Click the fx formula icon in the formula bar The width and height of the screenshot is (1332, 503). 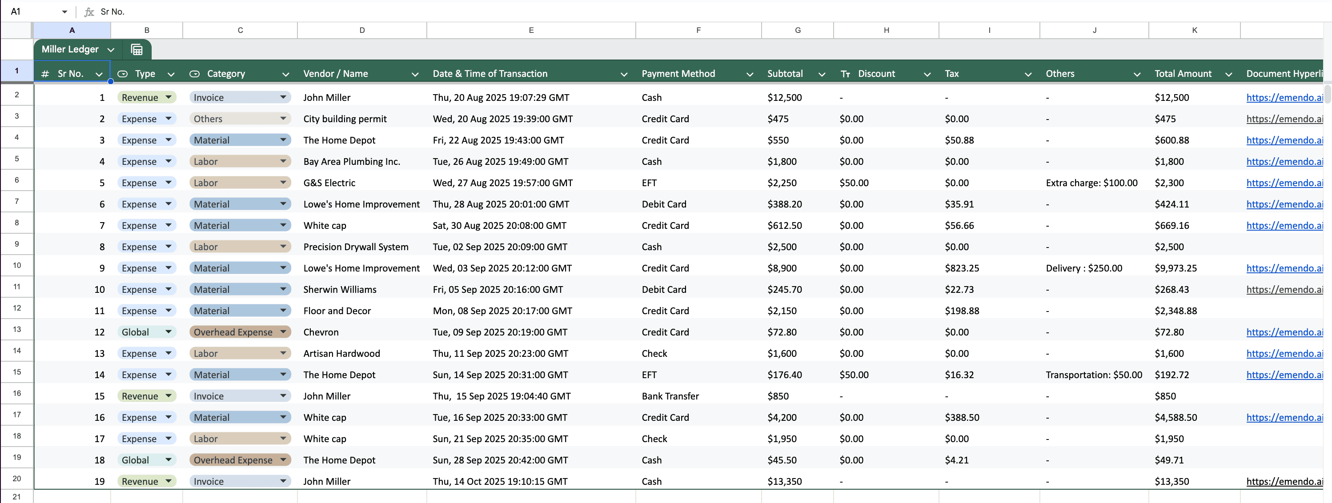[89, 12]
